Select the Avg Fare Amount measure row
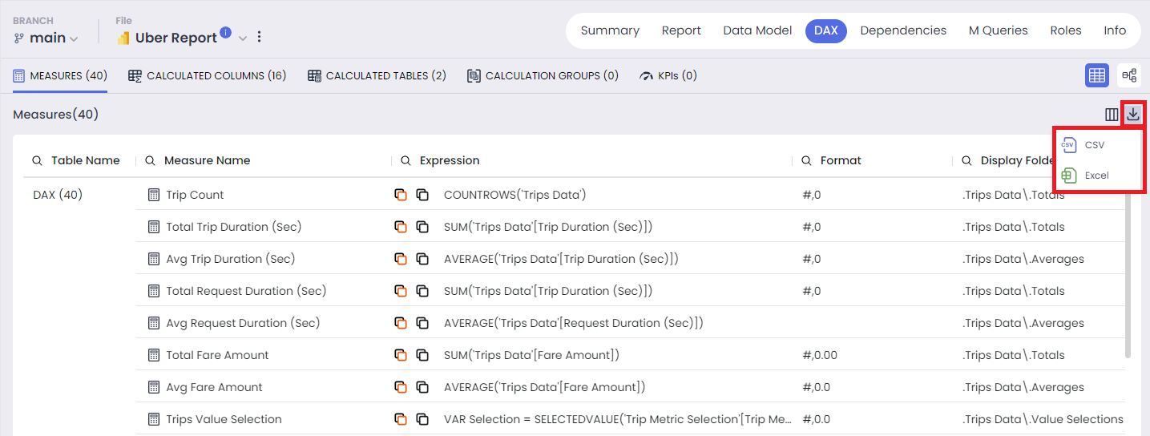The image size is (1150, 436). tap(631, 387)
